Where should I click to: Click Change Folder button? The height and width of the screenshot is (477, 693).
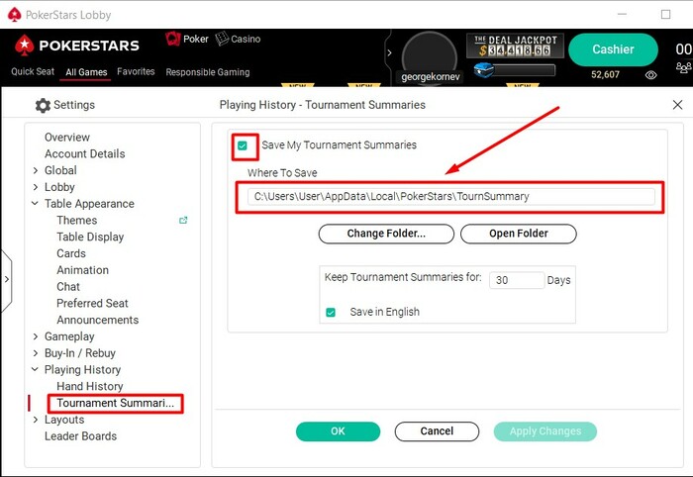tap(386, 234)
